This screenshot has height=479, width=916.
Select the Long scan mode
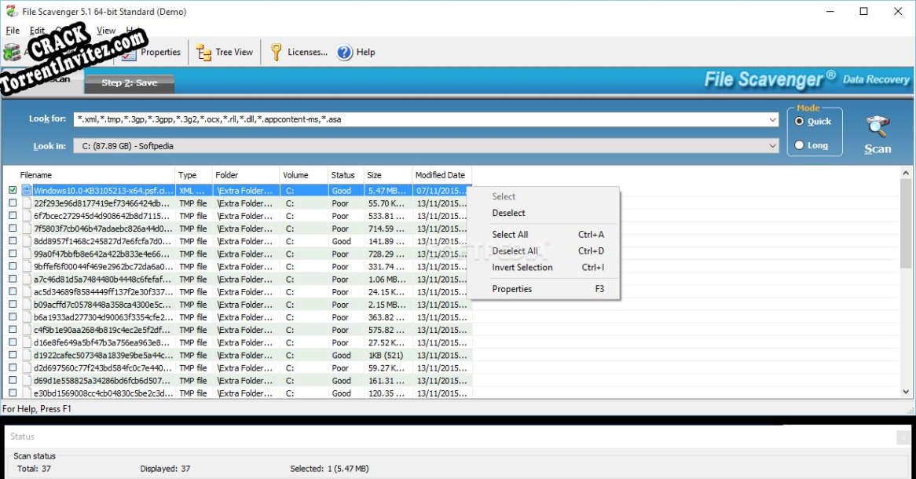click(x=799, y=145)
